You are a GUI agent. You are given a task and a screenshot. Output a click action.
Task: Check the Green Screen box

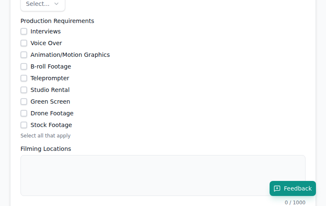pyautogui.click(x=24, y=102)
